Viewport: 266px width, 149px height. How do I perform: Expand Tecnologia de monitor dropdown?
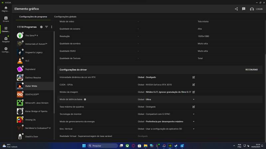click(x=194, y=114)
